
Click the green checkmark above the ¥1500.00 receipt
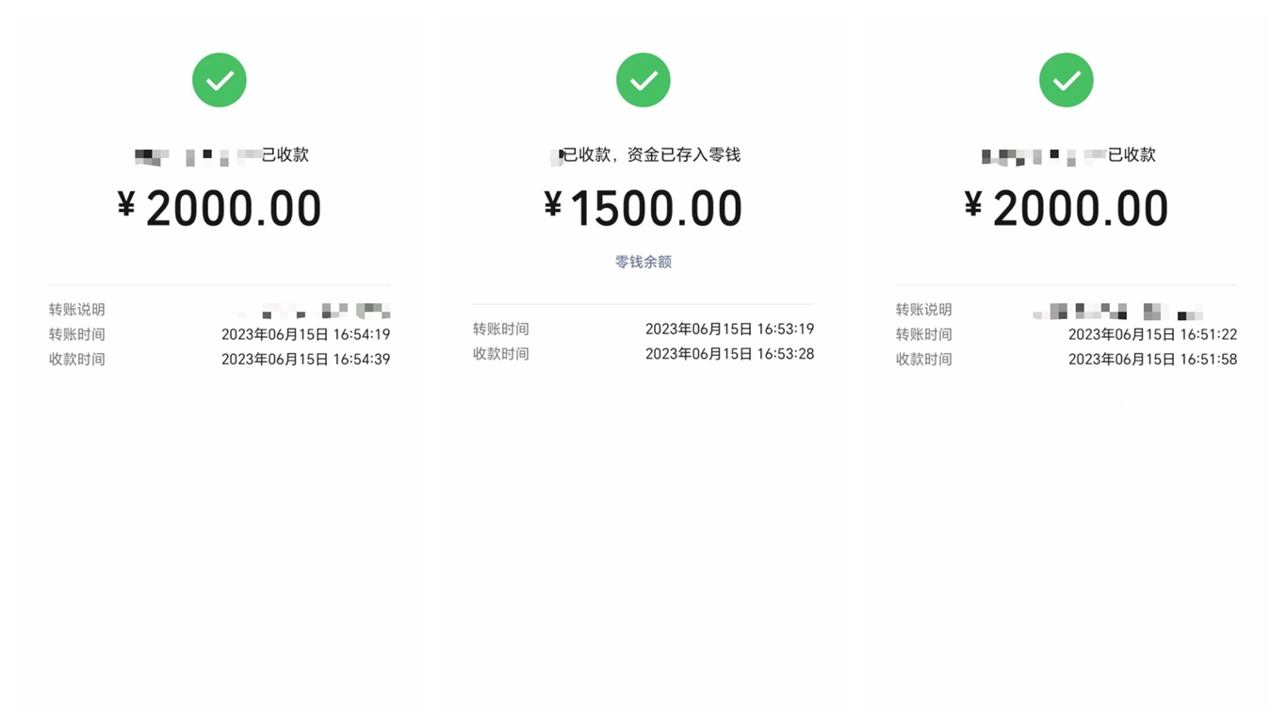(643, 80)
